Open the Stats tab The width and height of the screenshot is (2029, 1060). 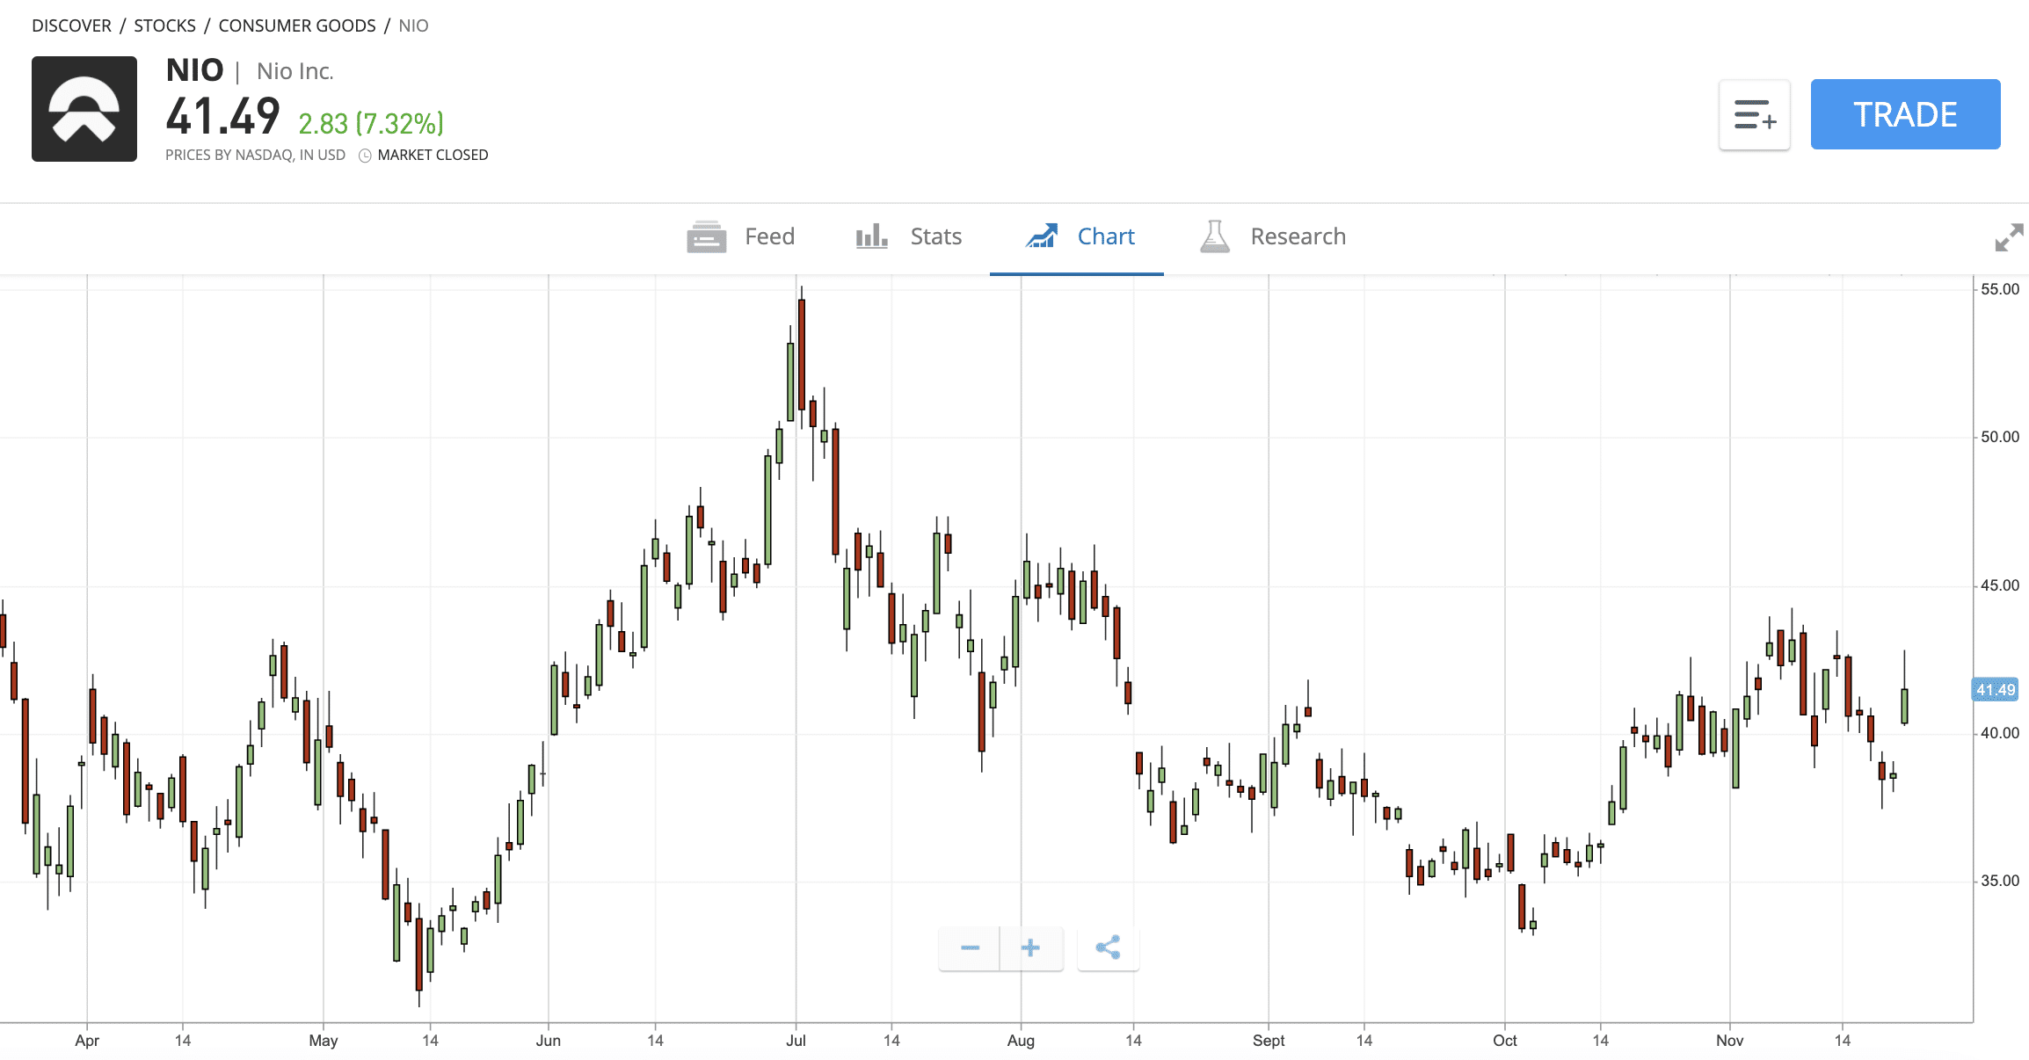pyautogui.click(x=908, y=236)
